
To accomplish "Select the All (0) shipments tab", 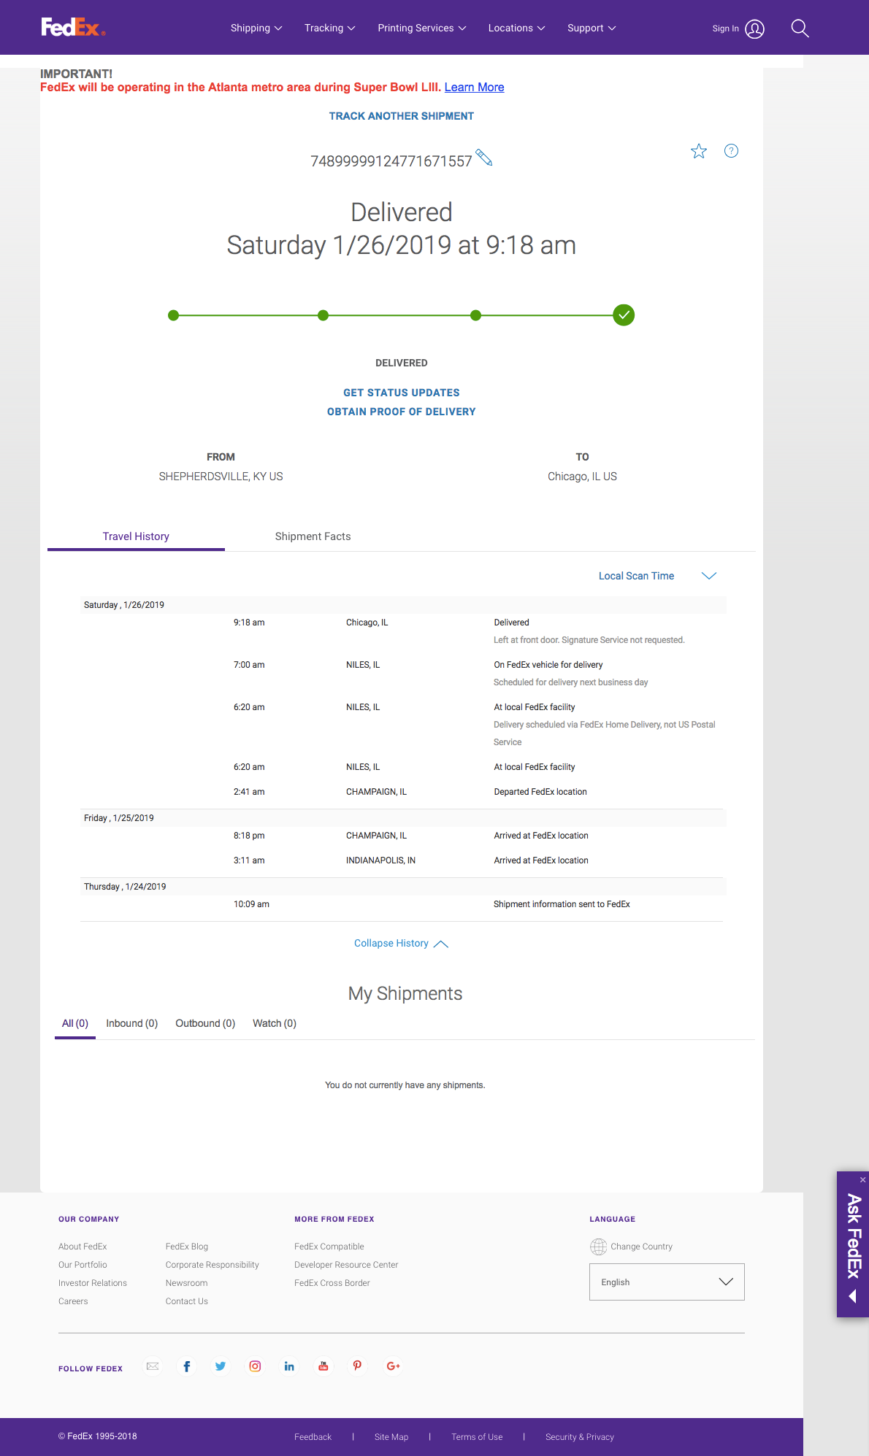I will pos(75,1023).
